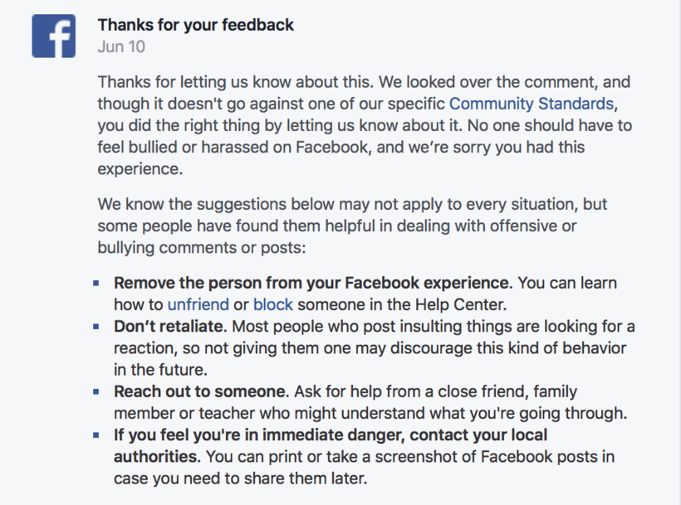The image size is (681, 505).
Task: Click the Facebook logo icon
Action: 54,36
